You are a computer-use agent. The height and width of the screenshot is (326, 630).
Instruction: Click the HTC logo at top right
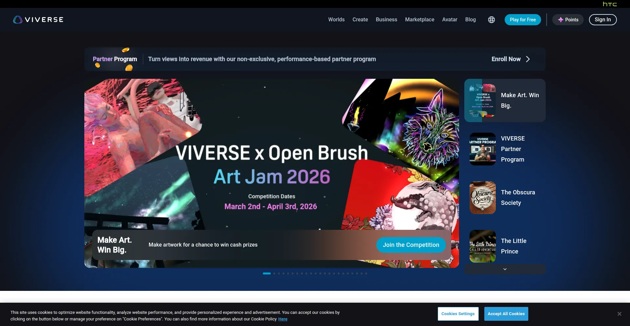(610, 4)
